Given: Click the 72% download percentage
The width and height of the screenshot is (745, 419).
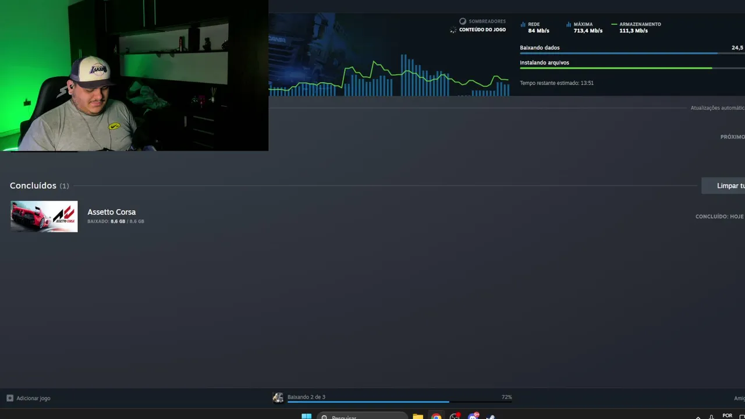Looking at the screenshot, I should click(x=507, y=397).
